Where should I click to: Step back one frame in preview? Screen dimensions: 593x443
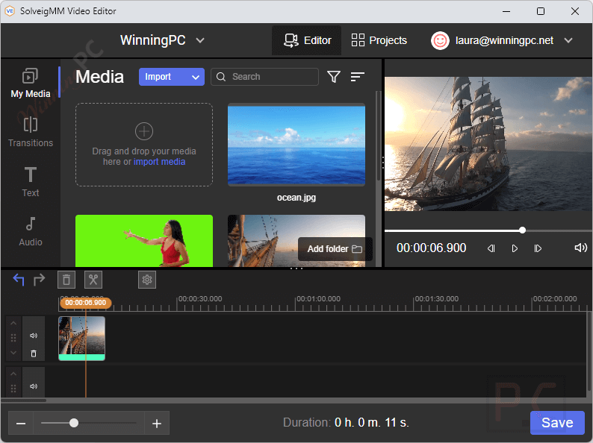[491, 248]
